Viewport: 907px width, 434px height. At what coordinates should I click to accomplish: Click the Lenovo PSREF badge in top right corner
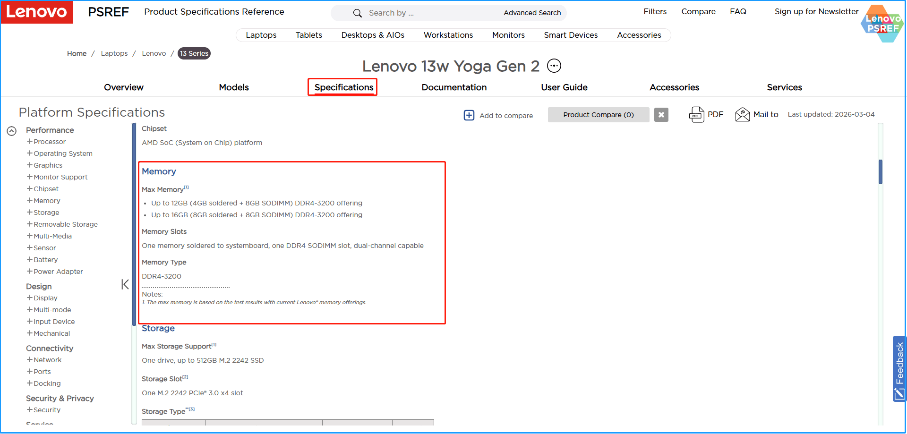point(881,23)
